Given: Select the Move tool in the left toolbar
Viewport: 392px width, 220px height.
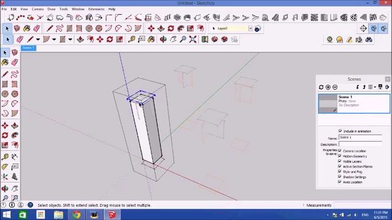Looking at the screenshot, I should [x=5, y=125].
